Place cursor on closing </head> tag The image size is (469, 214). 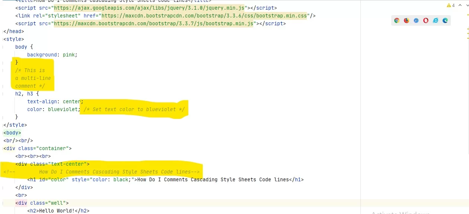point(14,31)
